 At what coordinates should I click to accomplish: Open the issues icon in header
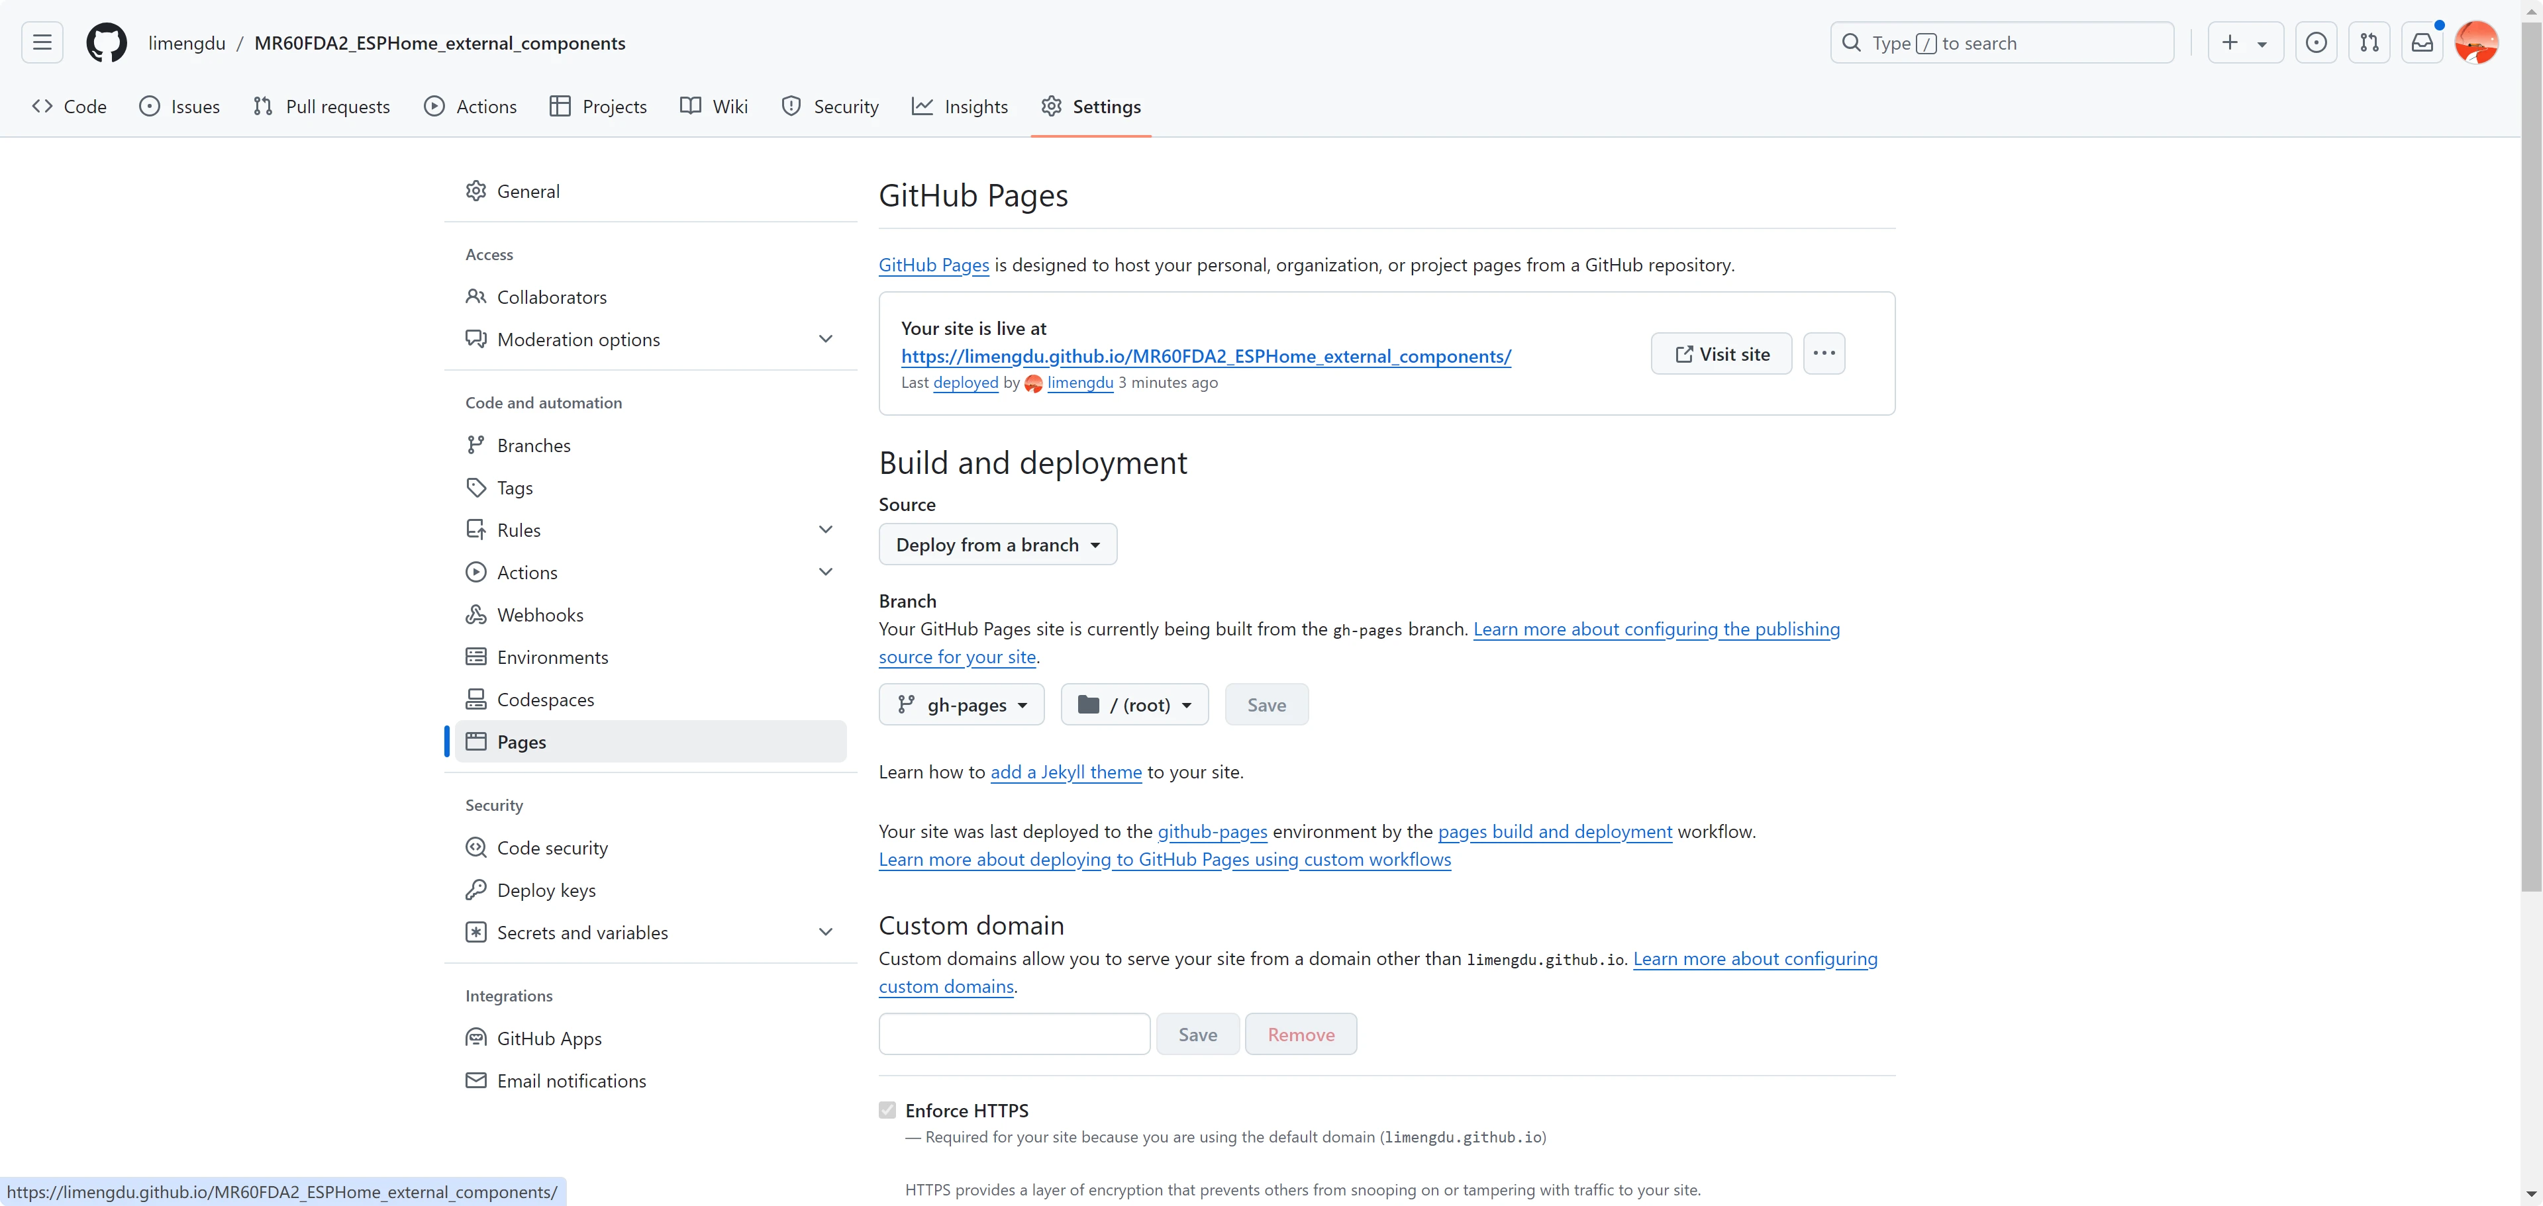2316,42
